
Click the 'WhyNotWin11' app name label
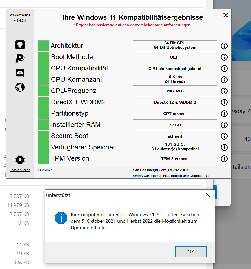20,15
